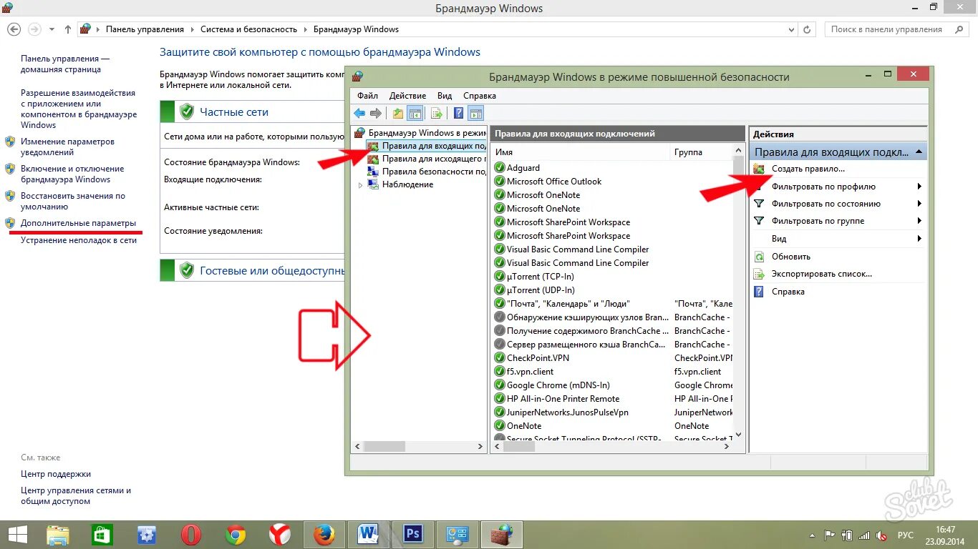Click the Справка help icon in Actions pane

pyautogui.click(x=760, y=292)
